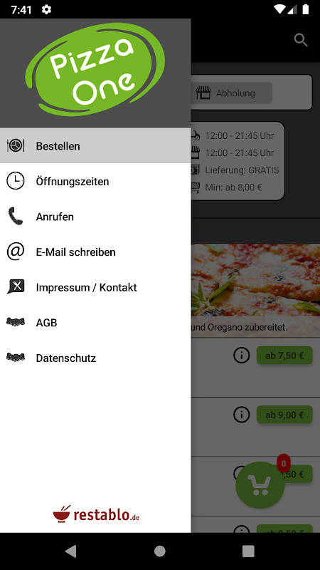Tap the phone handset icon for Anrufen
Screen dimensions: 320x570
click(16, 217)
